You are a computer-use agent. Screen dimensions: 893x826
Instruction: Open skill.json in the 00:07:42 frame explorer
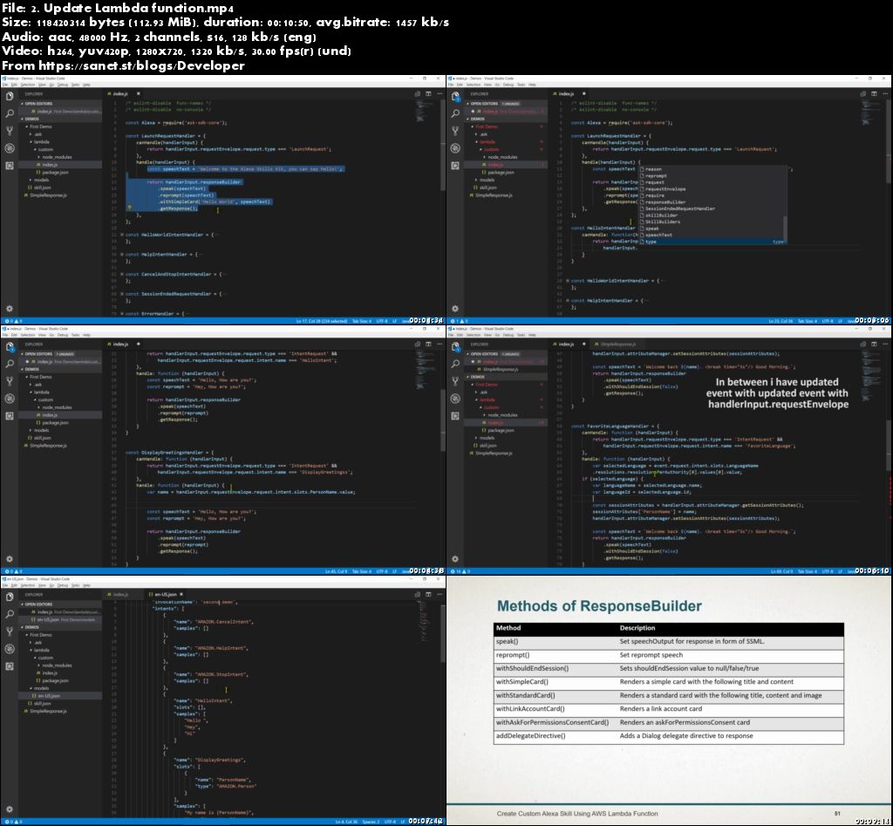coord(40,703)
